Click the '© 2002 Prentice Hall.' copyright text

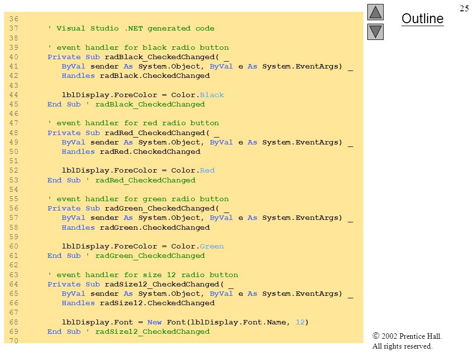click(407, 336)
